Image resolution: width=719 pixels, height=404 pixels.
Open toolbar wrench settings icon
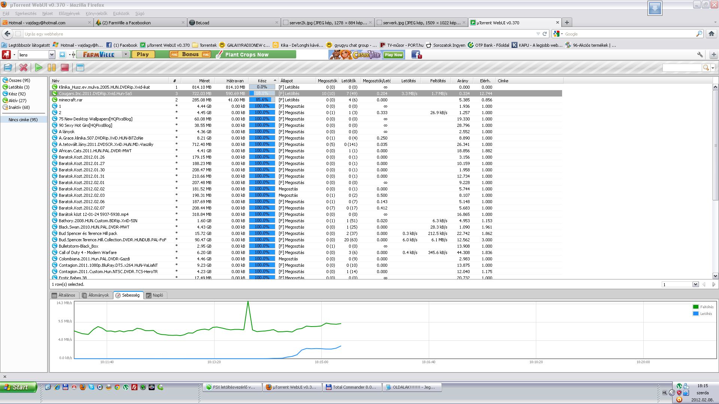click(700, 55)
